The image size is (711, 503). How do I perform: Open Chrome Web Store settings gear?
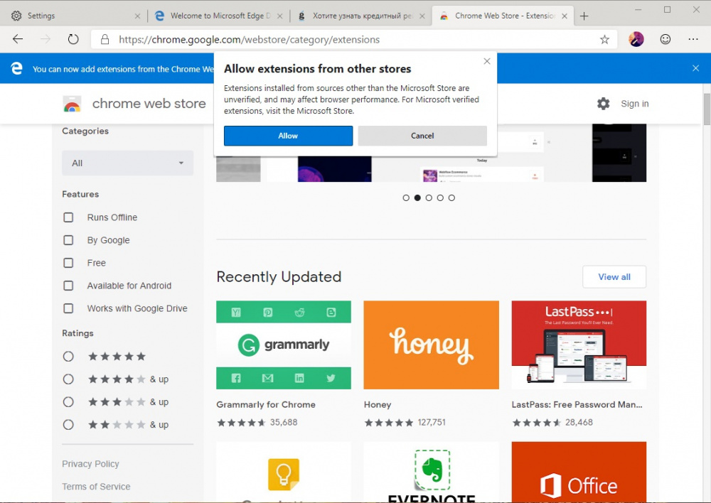click(603, 104)
